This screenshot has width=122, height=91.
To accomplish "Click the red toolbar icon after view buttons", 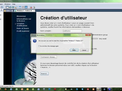I will pos(31,7).
